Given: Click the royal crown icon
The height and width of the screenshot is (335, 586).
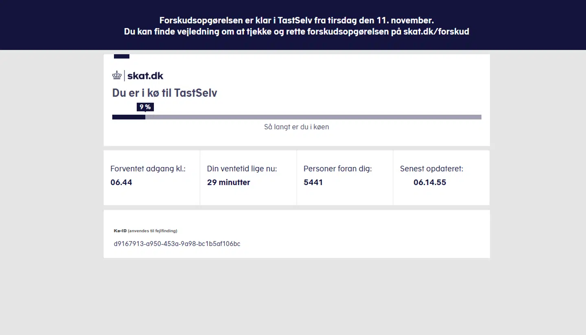Looking at the screenshot, I should click(x=117, y=75).
